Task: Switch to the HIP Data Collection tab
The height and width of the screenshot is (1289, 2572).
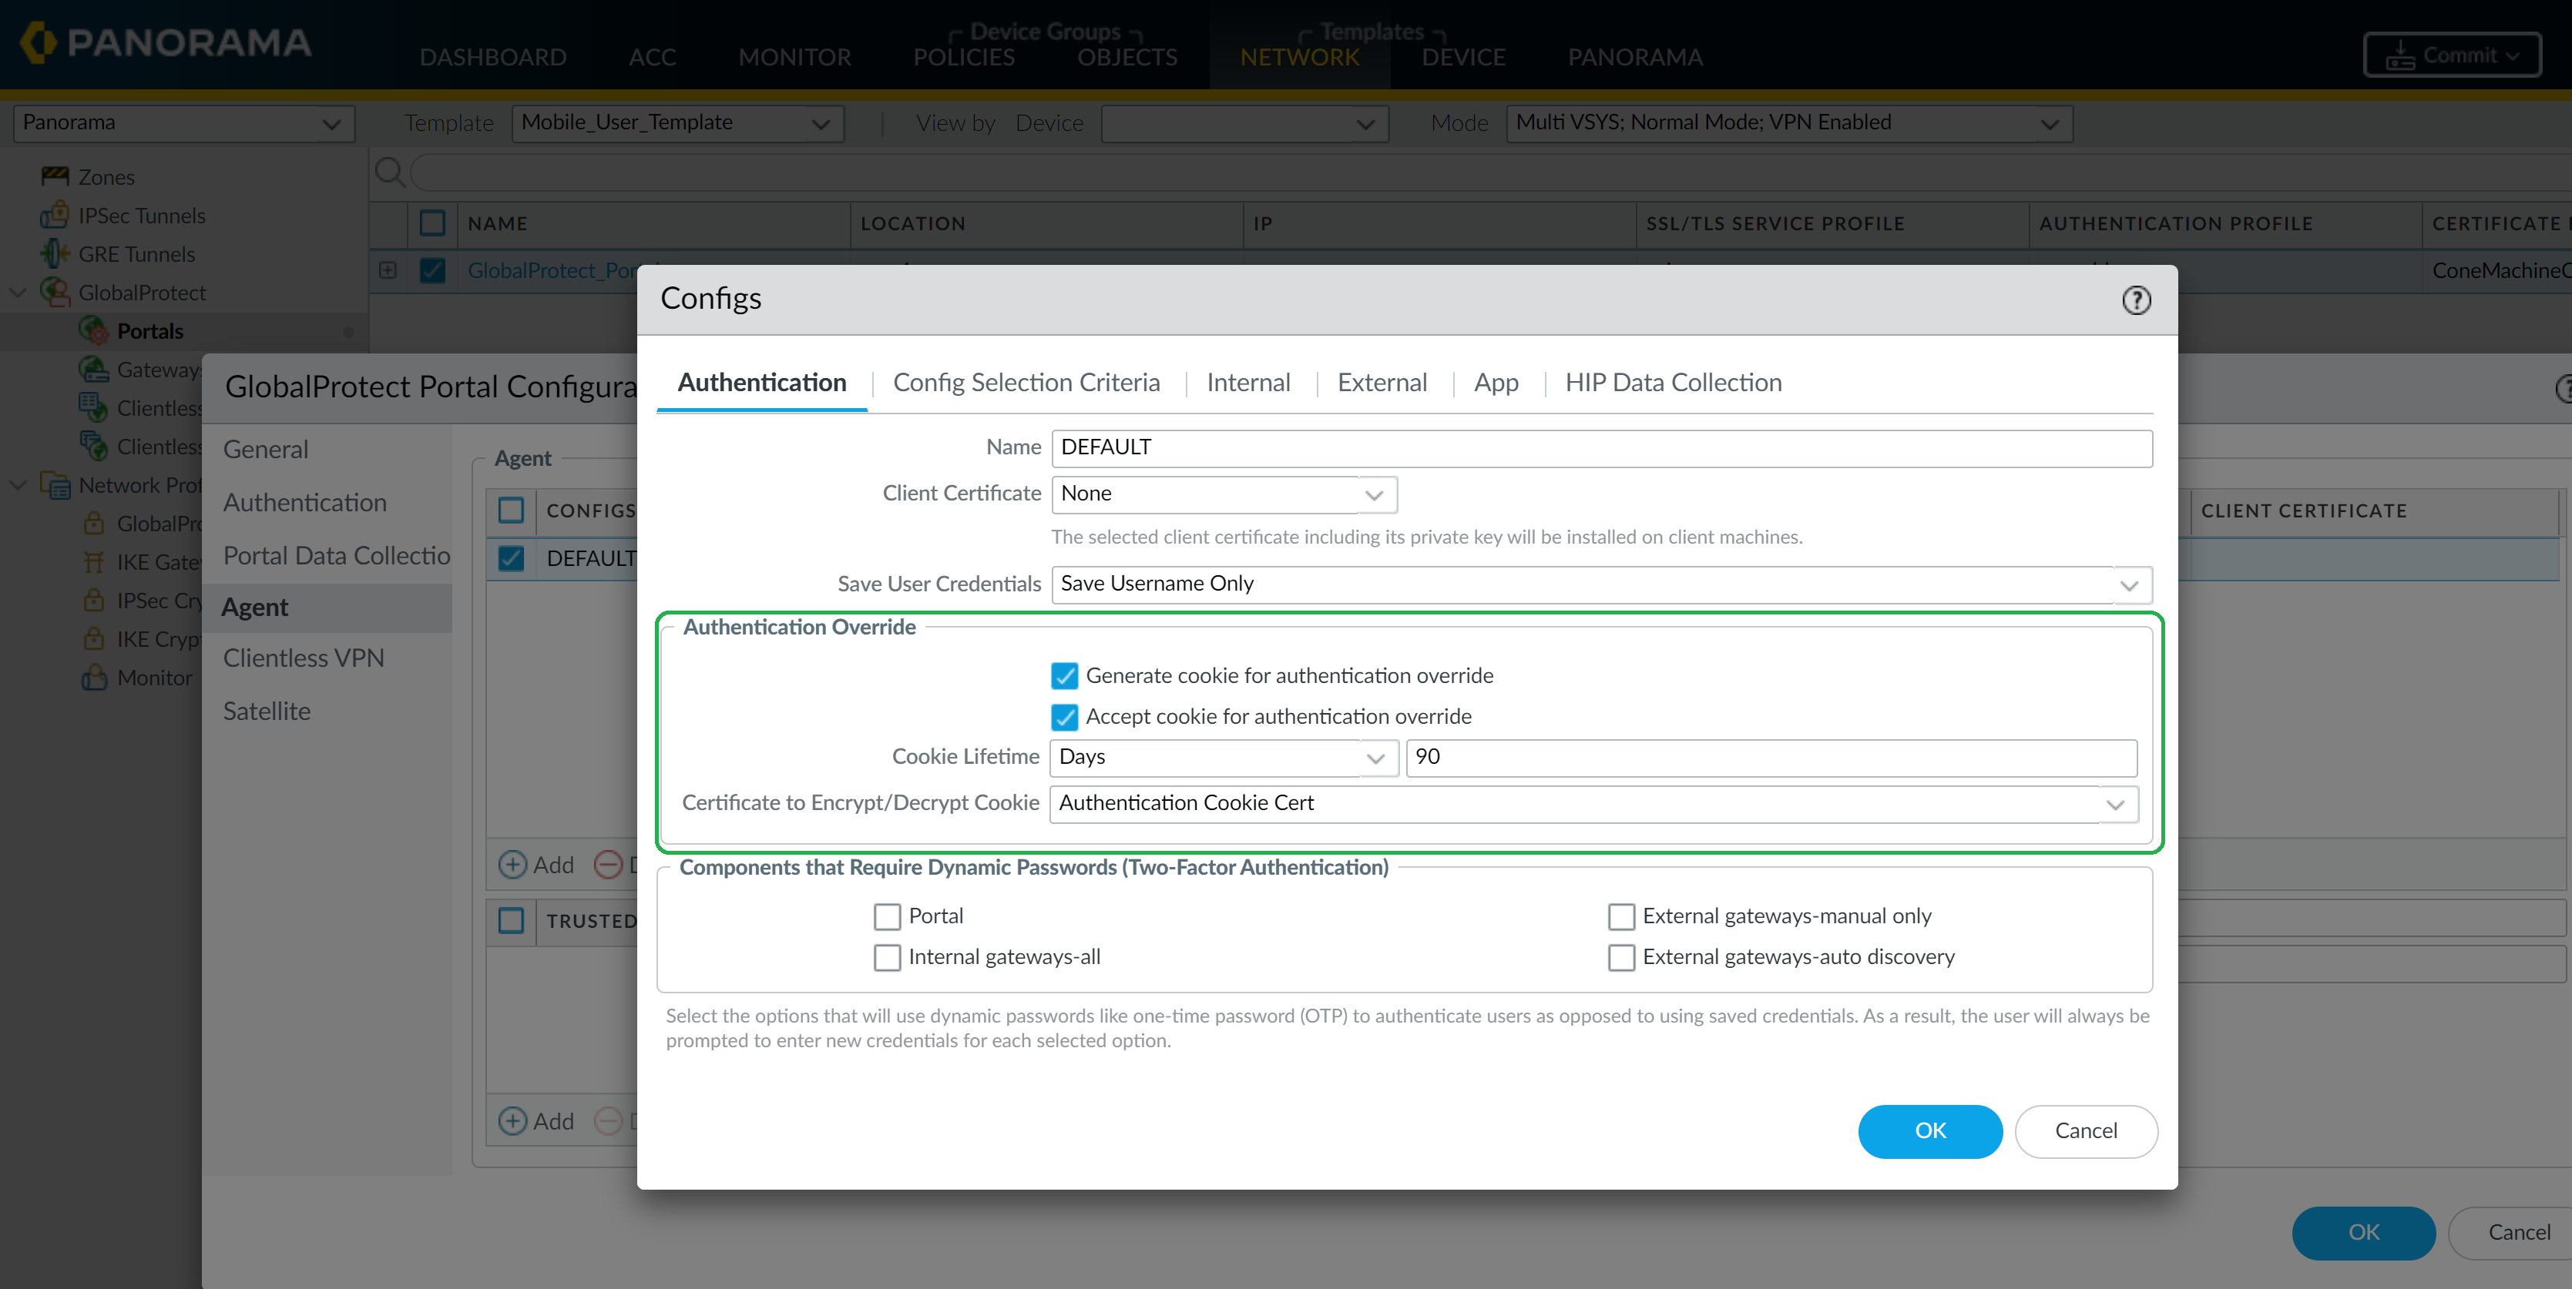Action: pyautogui.click(x=1674, y=382)
